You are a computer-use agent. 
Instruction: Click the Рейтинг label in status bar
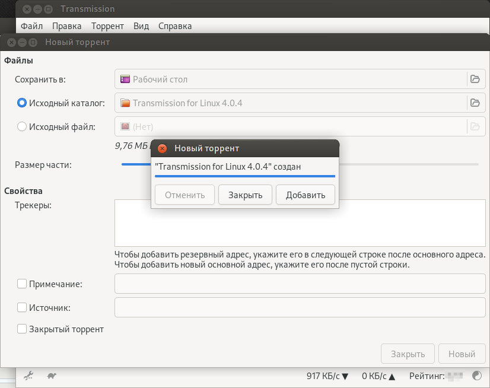coord(427,376)
